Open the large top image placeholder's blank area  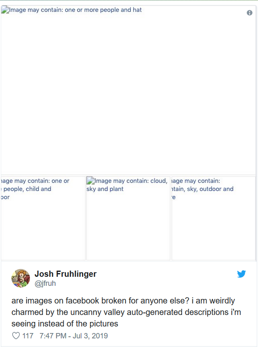128,94
